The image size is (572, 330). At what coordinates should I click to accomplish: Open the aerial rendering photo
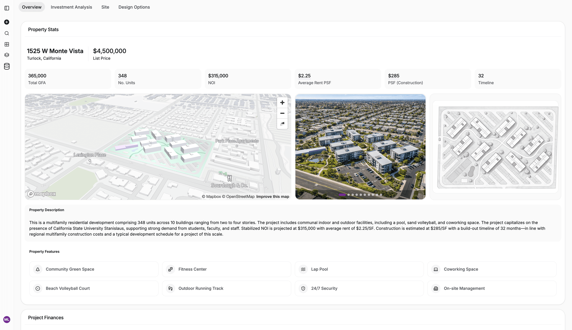(x=360, y=147)
